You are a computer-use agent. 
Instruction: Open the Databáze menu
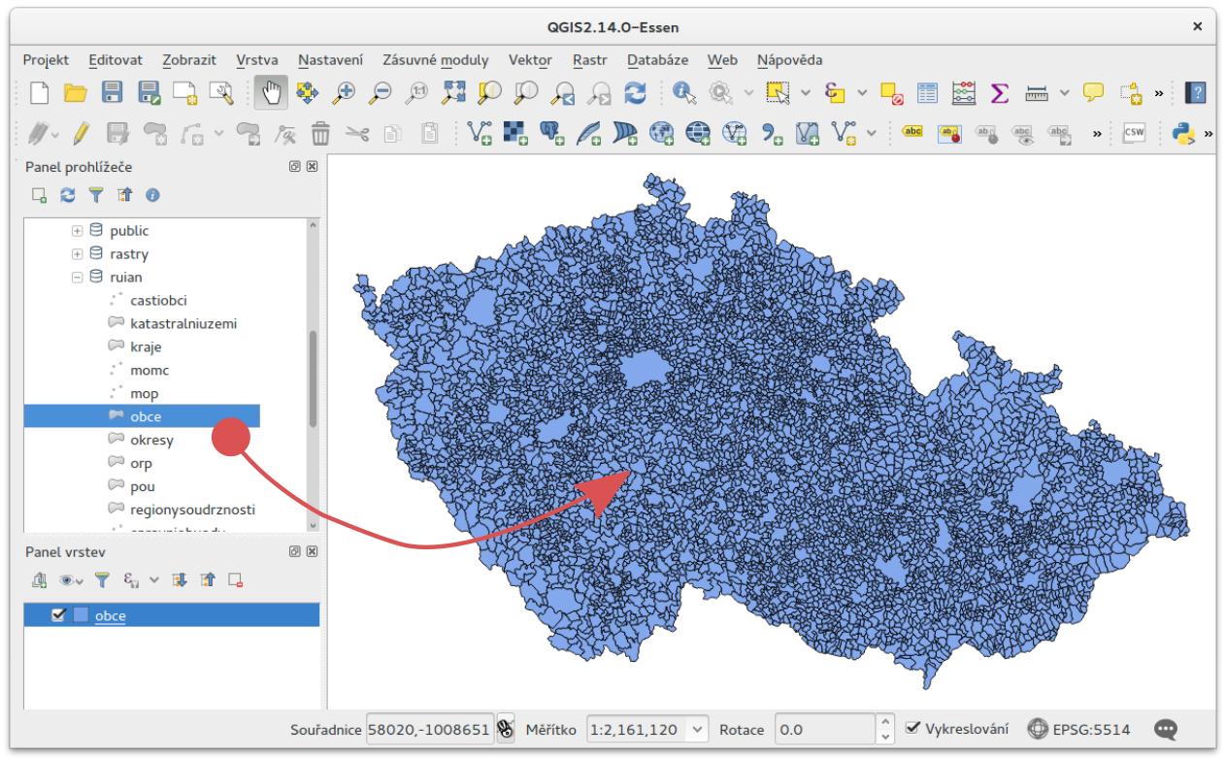tap(657, 60)
